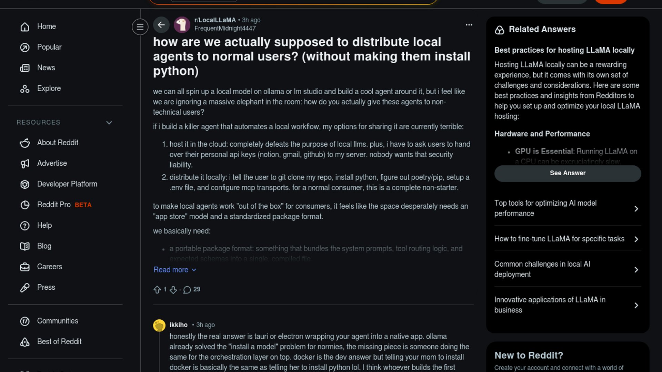
Task: Open Popular feed icon
Action: [25, 47]
